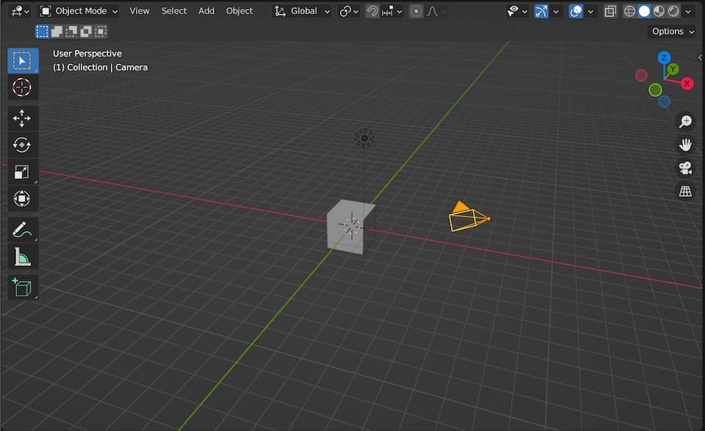Open the Object Mode dropdown
Image resolution: width=705 pixels, height=431 pixels.
coord(79,11)
